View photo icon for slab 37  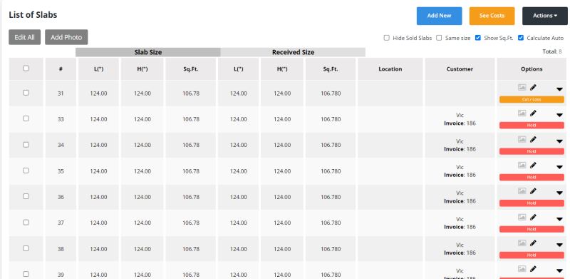coord(522,217)
